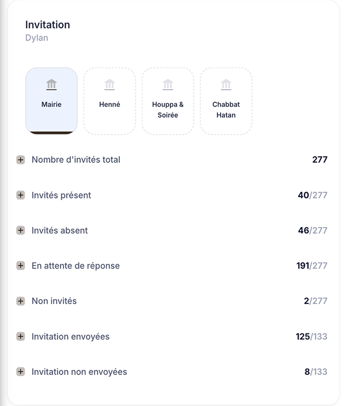Click the building icon above Henné

(110, 85)
